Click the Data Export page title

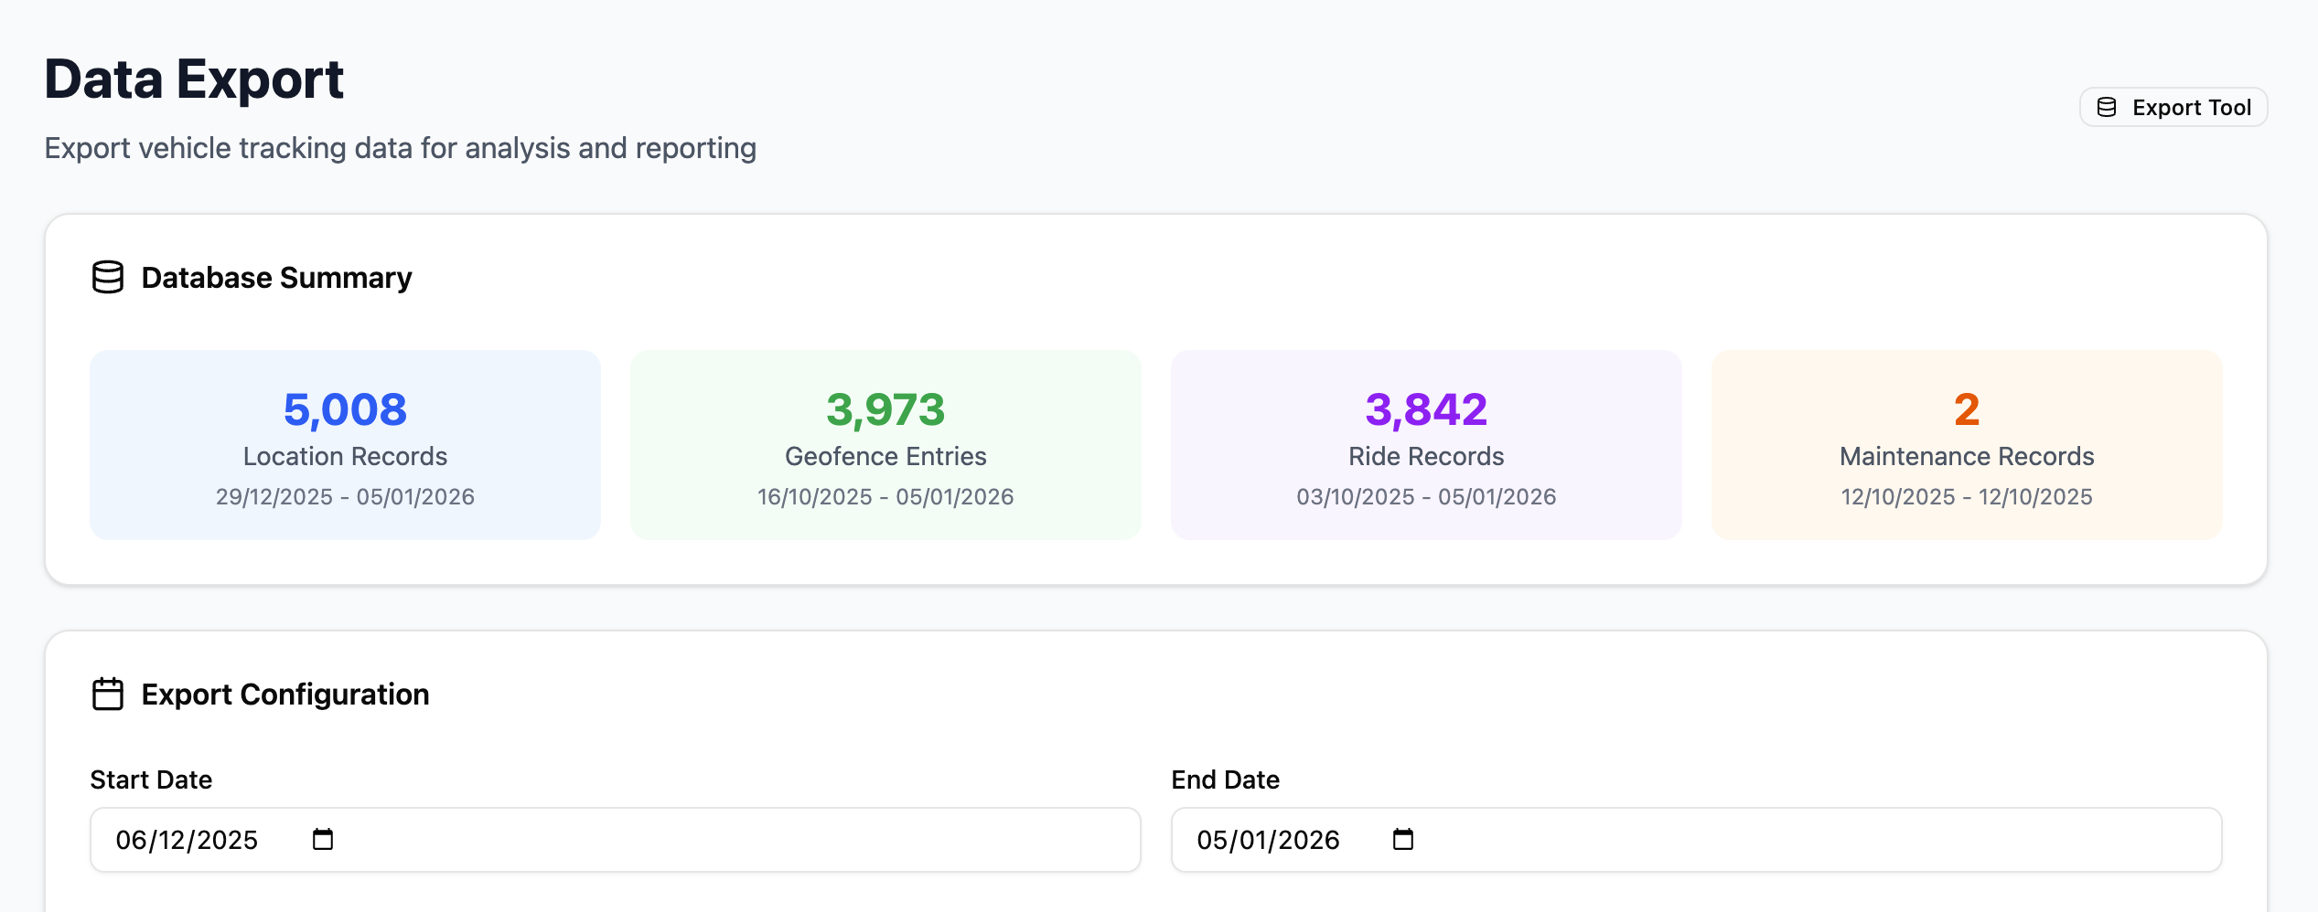point(194,80)
